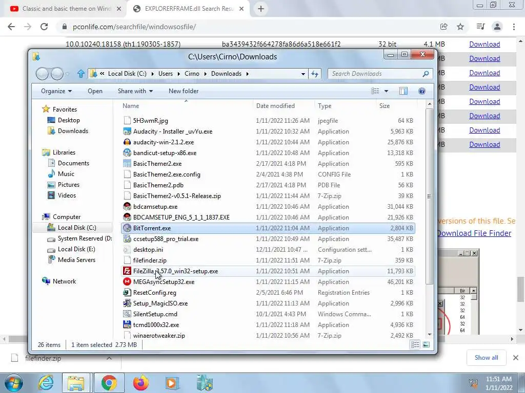The image size is (525, 393).
Task: Expand the chevron after Cirno breadcrumb
Action: click(x=205, y=74)
